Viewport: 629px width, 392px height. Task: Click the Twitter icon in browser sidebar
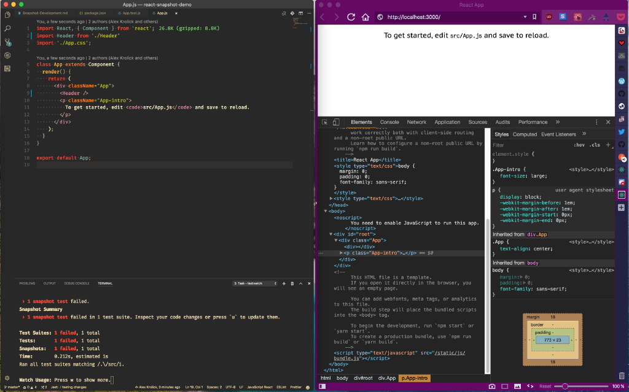(x=622, y=131)
